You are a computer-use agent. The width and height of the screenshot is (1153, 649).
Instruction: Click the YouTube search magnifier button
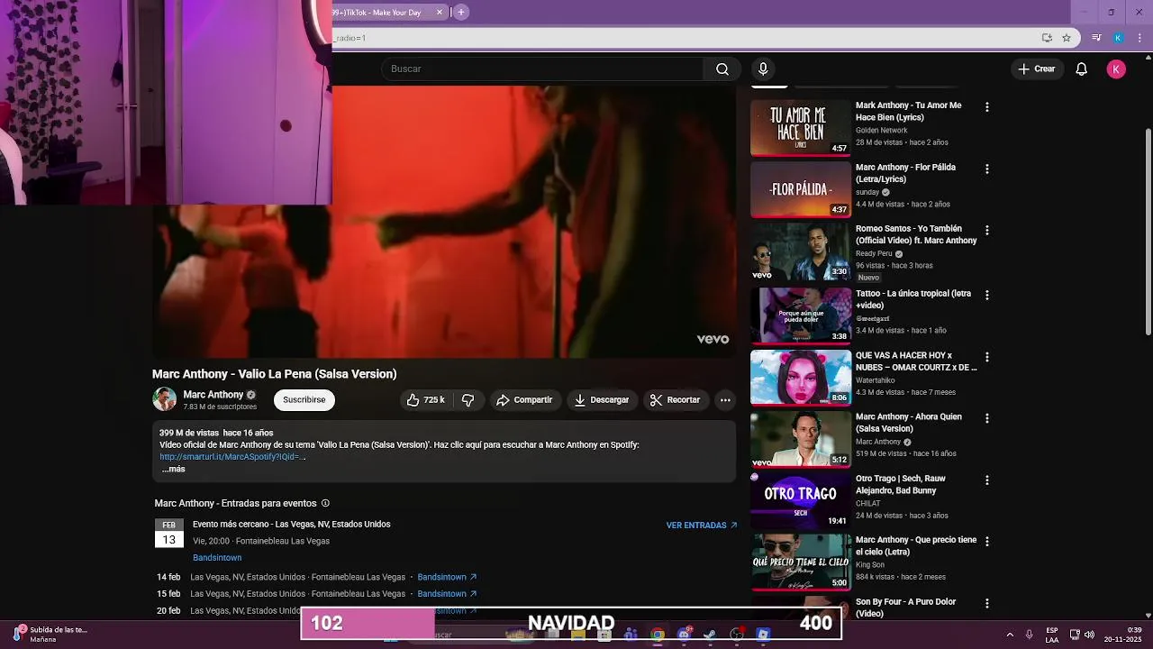pos(722,69)
